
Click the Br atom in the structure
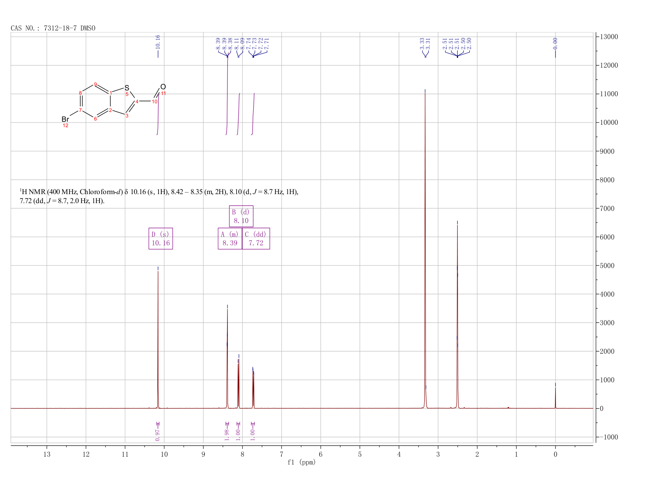click(x=65, y=119)
